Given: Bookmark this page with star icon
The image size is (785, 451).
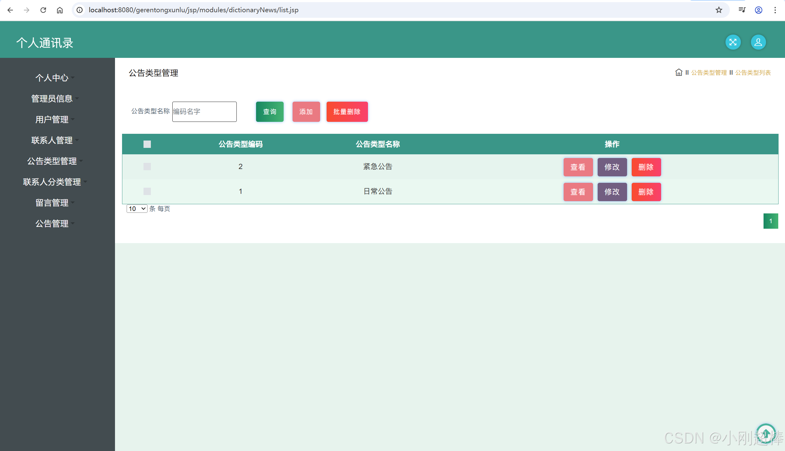Looking at the screenshot, I should pos(719,10).
